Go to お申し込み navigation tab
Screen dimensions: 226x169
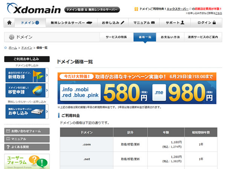(113, 23)
